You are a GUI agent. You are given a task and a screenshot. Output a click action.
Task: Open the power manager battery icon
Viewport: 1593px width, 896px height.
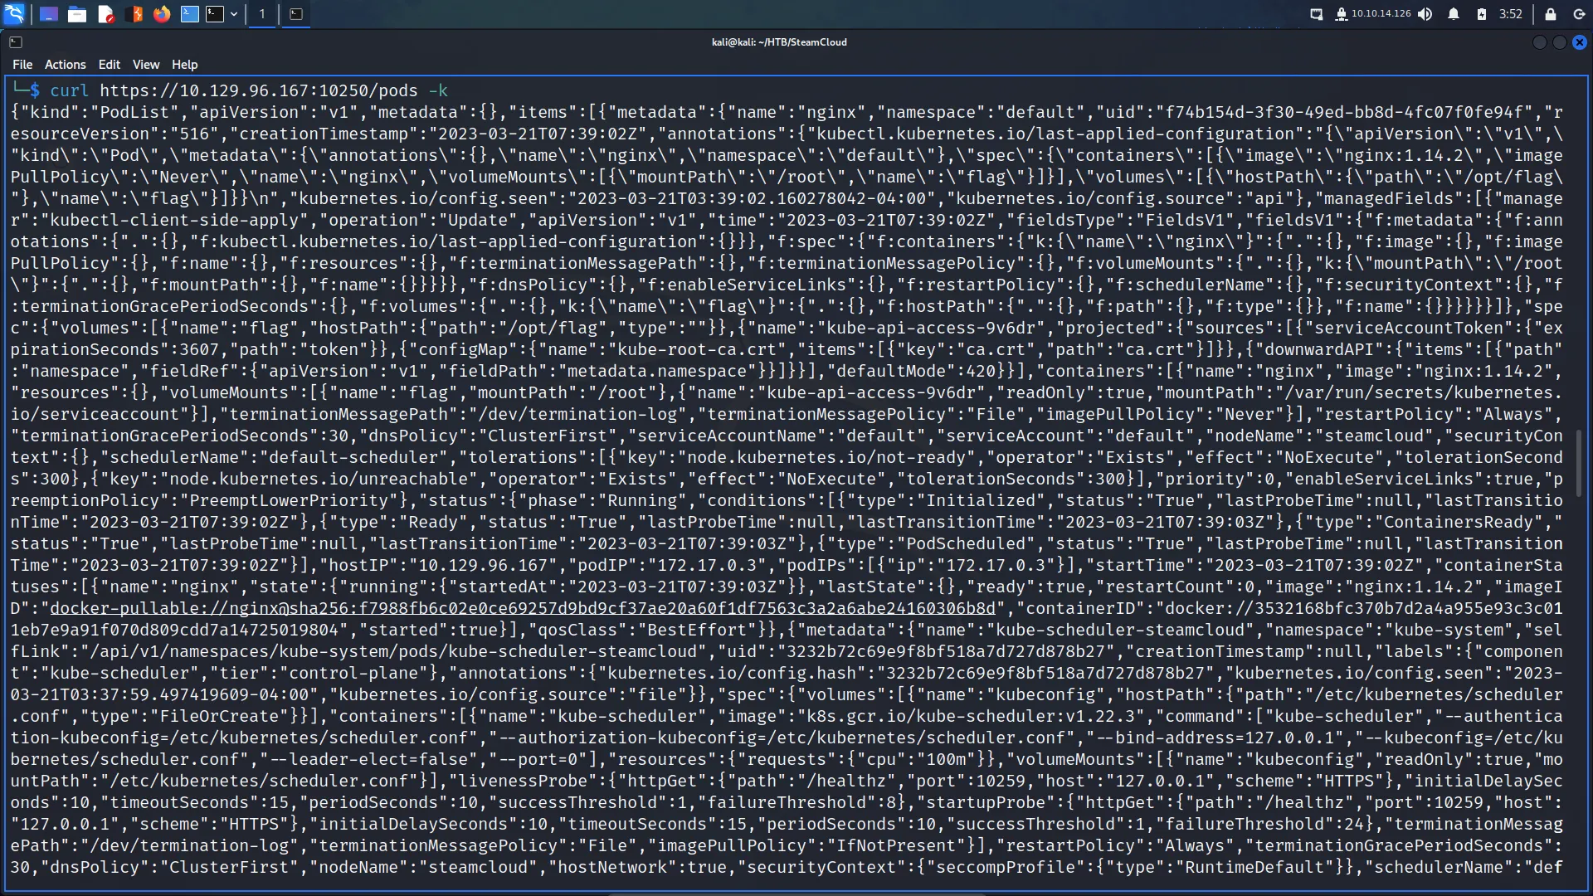point(1482,14)
